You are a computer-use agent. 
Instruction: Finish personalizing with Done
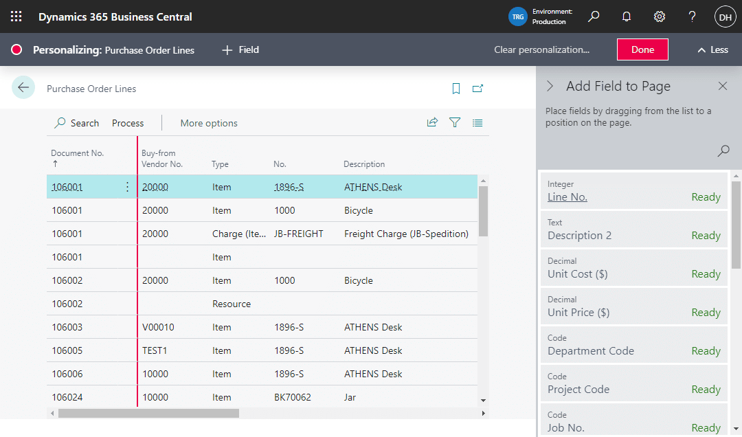pyautogui.click(x=642, y=49)
